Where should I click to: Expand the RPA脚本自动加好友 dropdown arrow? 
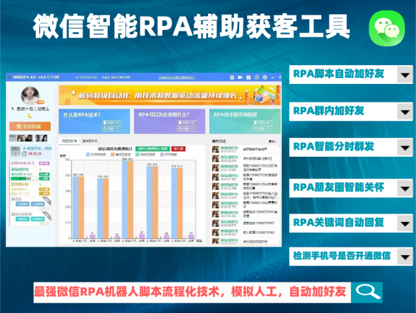click(x=404, y=75)
